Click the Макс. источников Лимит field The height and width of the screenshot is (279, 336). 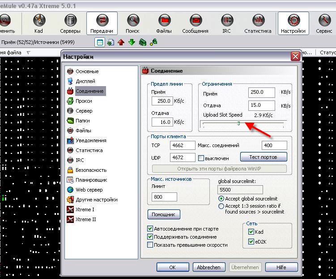pyautogui.click(x=164, y=197)
